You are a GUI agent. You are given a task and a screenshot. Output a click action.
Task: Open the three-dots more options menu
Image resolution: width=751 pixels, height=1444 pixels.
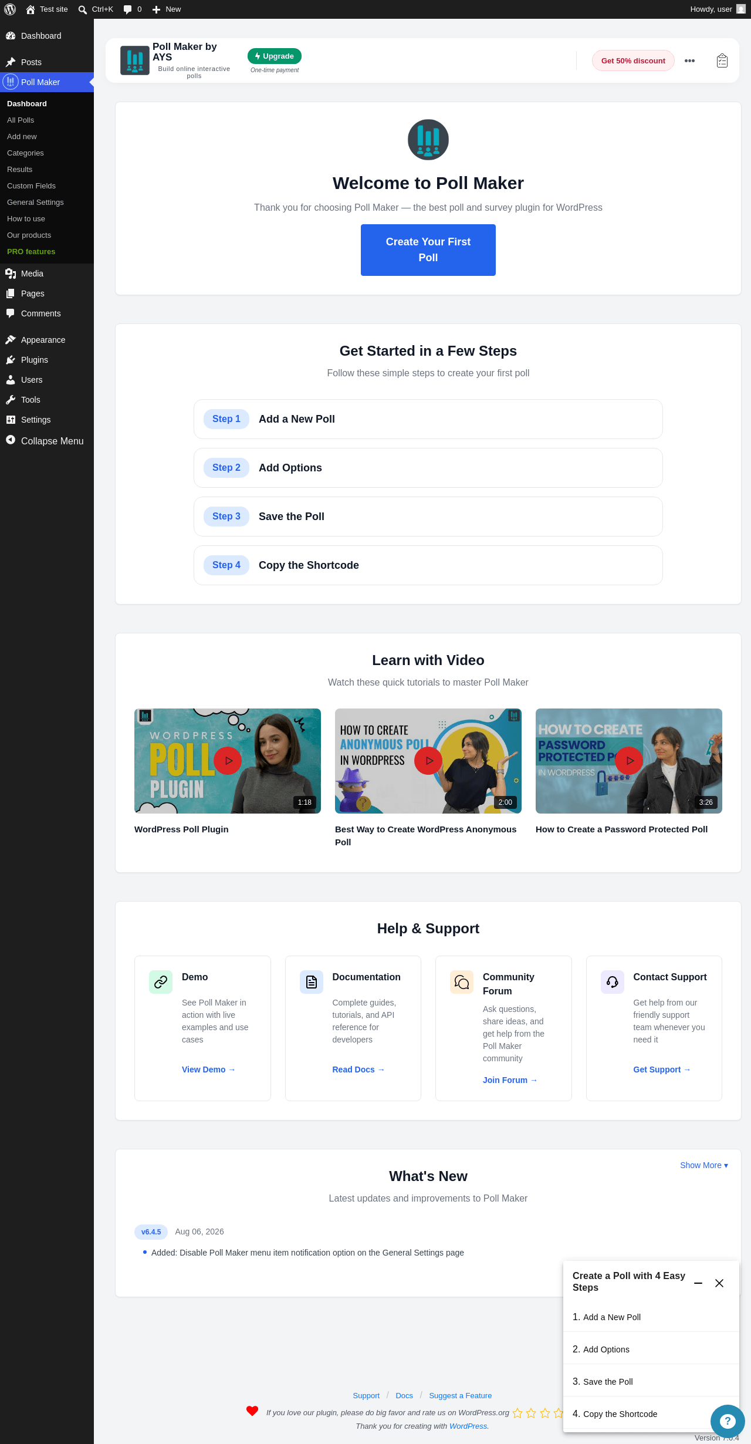pyautogui.click(x=689, y=60)
